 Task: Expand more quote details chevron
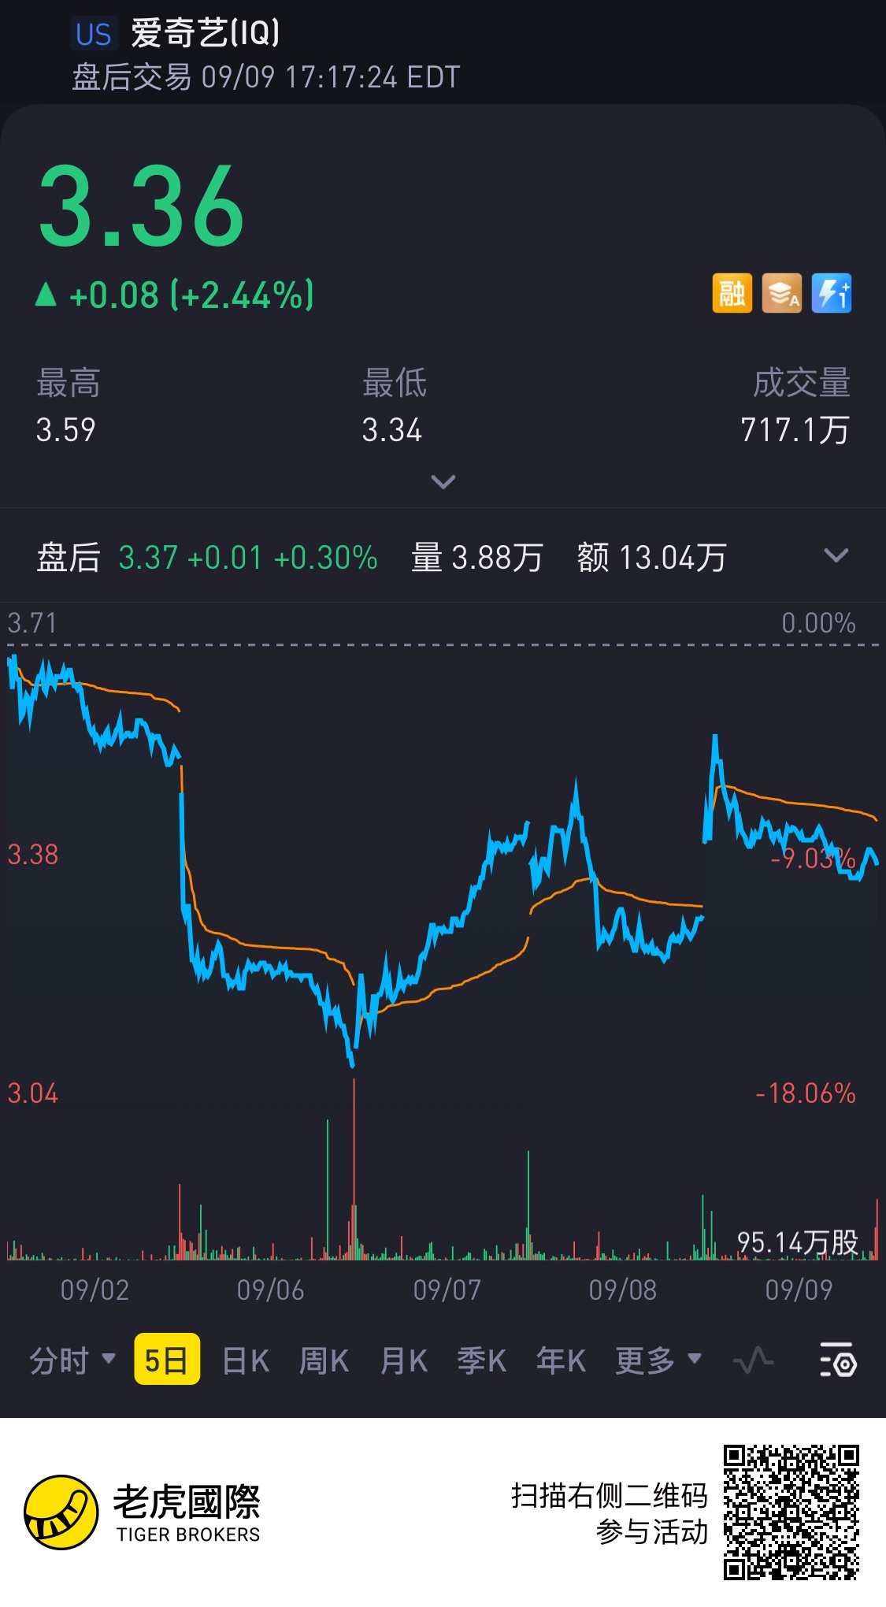pos(443,481)
